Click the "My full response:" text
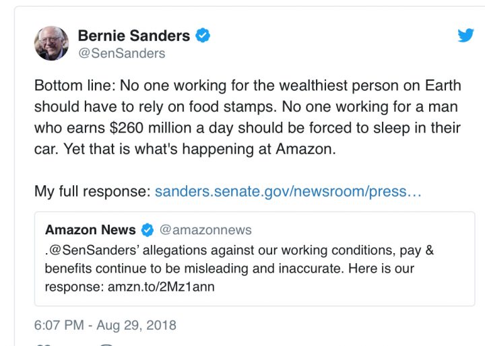The width and height of the screenshot is (485, 346). click(92, 191)
